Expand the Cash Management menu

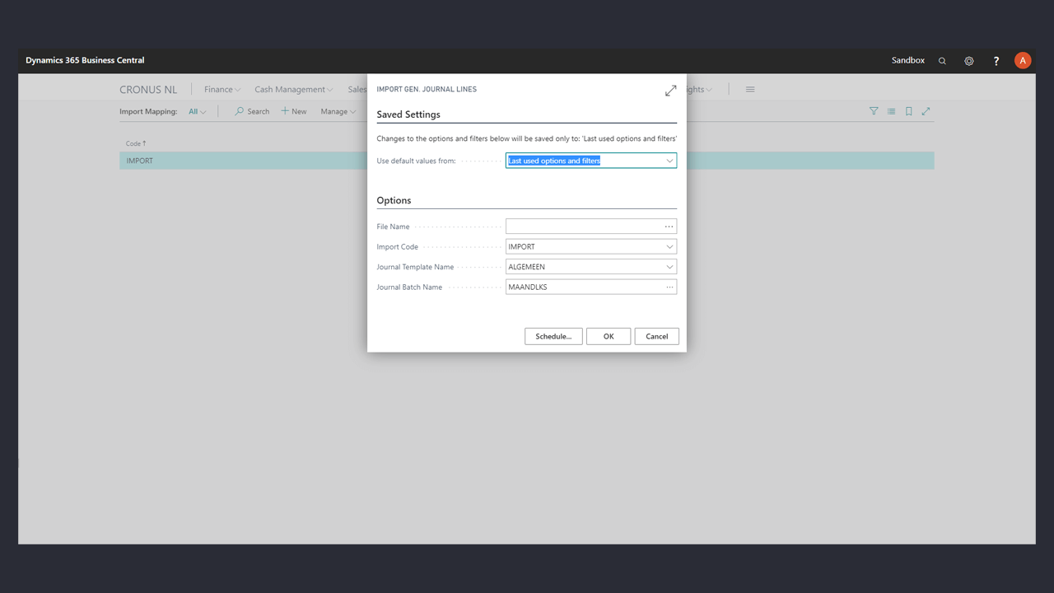pyautogui.click(x=294, y=89)
